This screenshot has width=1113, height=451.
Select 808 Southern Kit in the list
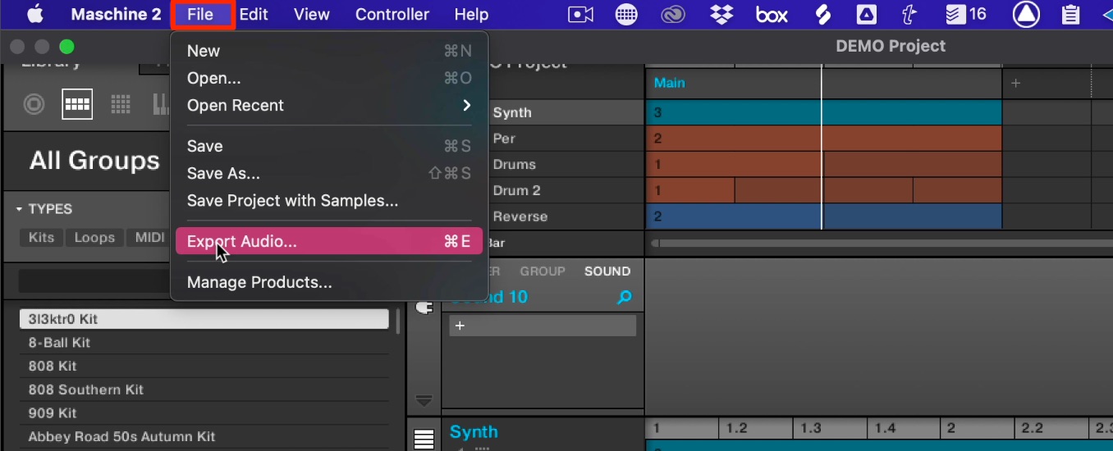(204, 389)
